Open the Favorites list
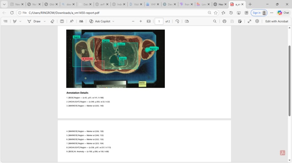The height and width of the screenshot is (163, 292). click(x=223, y=13)
